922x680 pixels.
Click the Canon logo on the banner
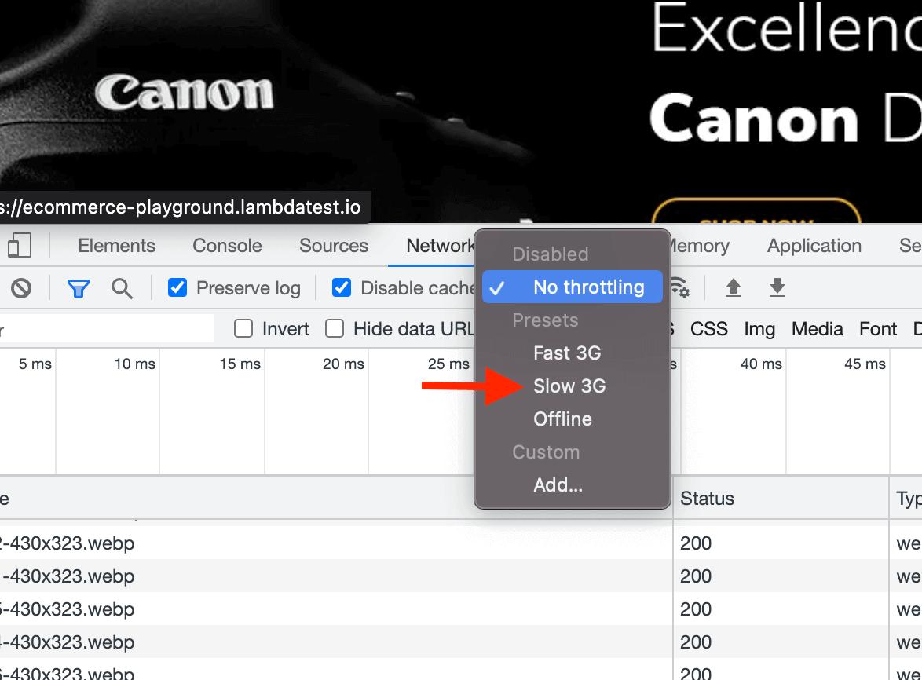click(x=185, y=93)
